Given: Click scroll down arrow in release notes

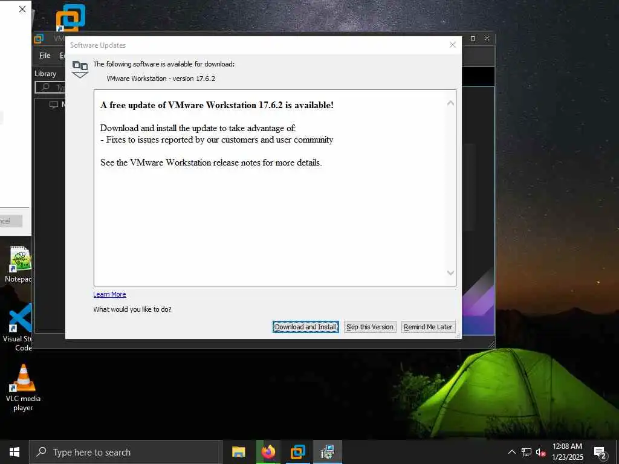Looking at the screenshot, I should click(450, 272).
